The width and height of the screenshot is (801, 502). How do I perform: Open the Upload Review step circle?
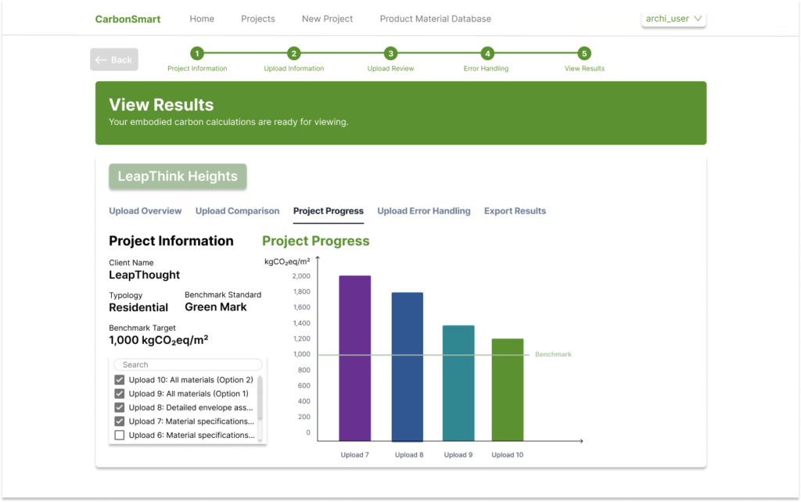coord(390,55)
